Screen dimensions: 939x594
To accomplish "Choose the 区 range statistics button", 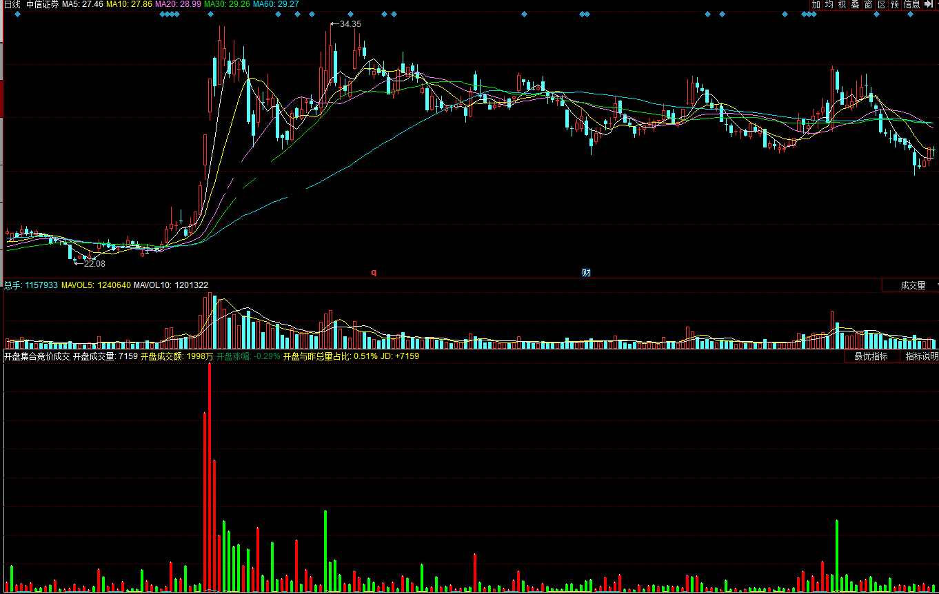I will [x=882, y=4].
